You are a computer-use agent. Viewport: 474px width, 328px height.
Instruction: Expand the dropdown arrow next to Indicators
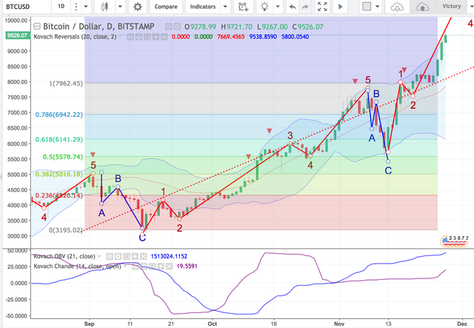225,7
